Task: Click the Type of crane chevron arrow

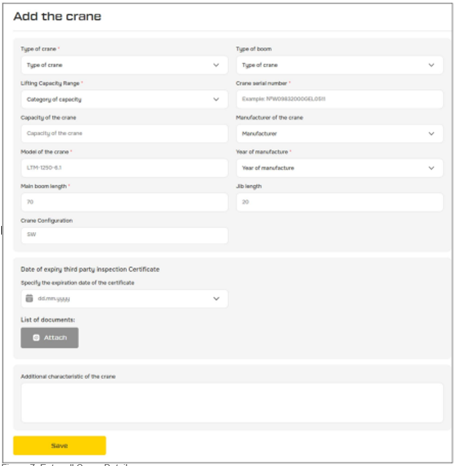Action: [x=216, y=65]
